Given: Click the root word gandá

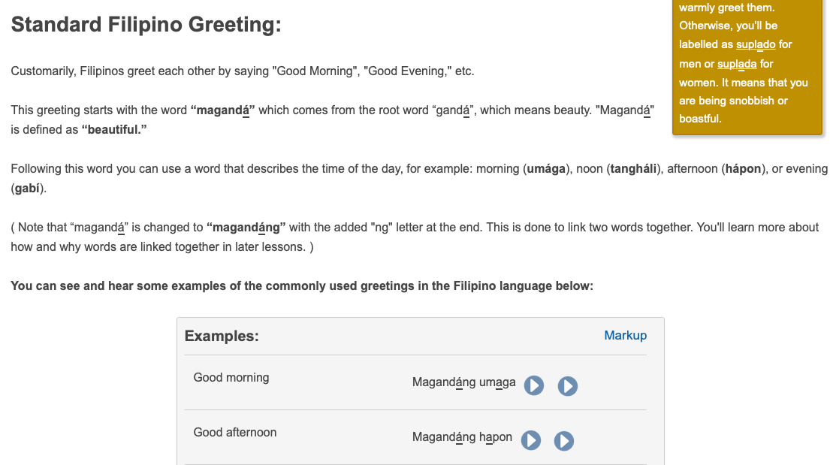Looking at the screenshot, I should coord(453,110).
